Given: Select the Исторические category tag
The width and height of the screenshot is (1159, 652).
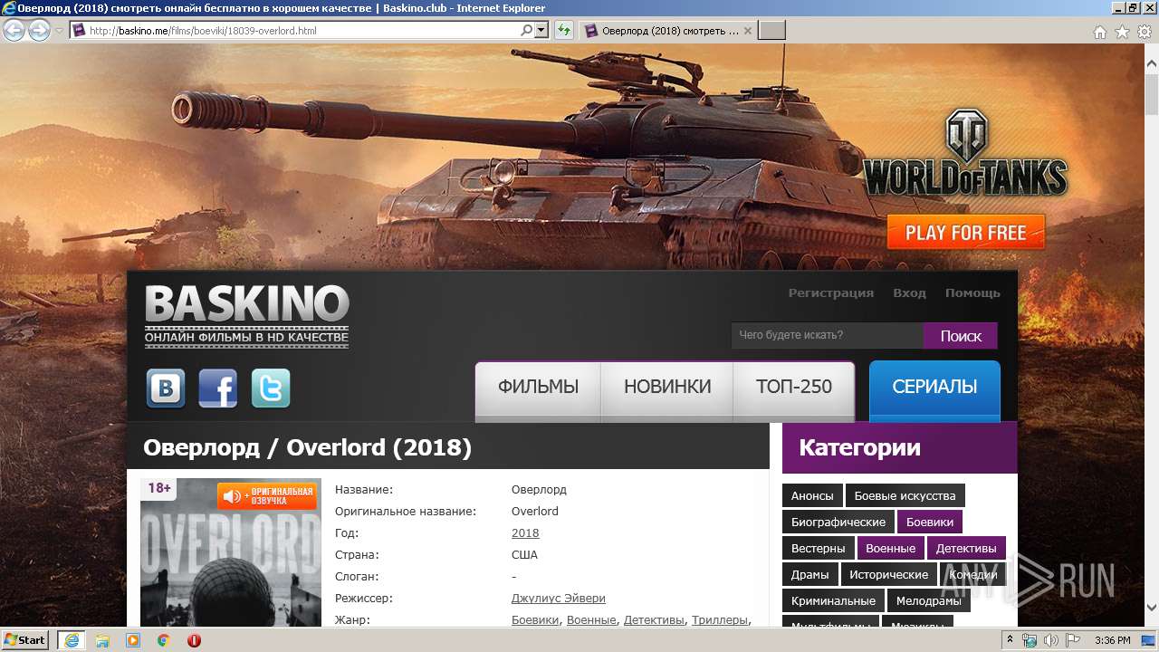Looking at the screenshot, I should (x=888, y=575).
